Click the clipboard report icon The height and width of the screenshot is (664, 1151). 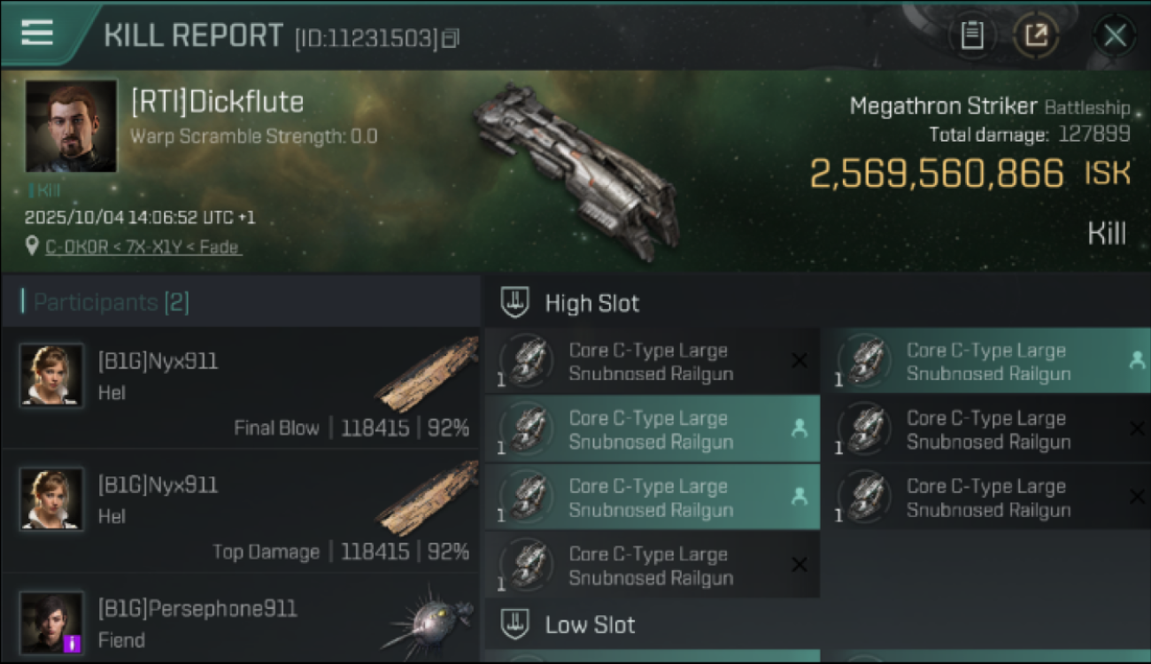[971, 35]
